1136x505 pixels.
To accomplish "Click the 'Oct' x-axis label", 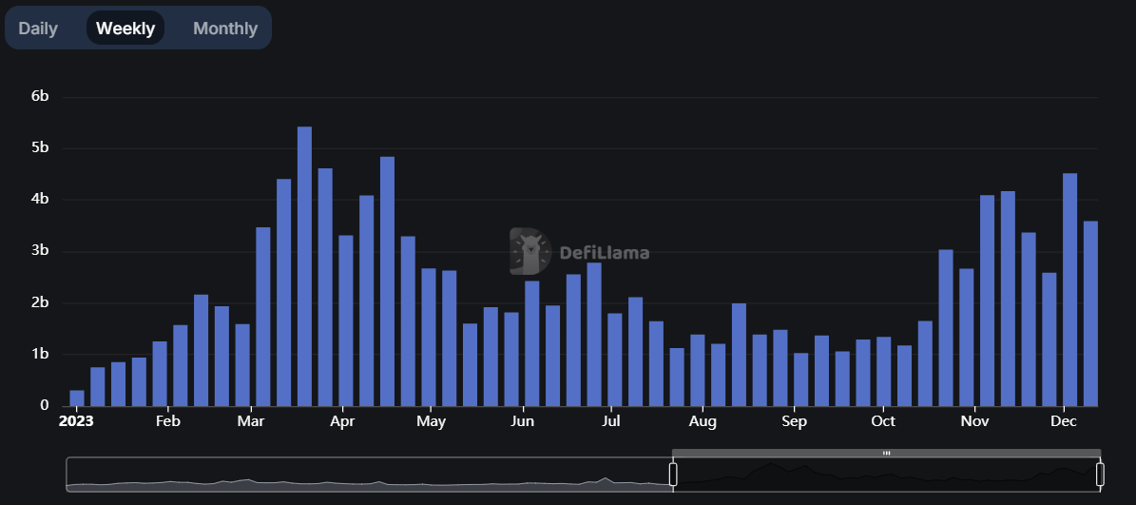I will click(x=883, y=421).
